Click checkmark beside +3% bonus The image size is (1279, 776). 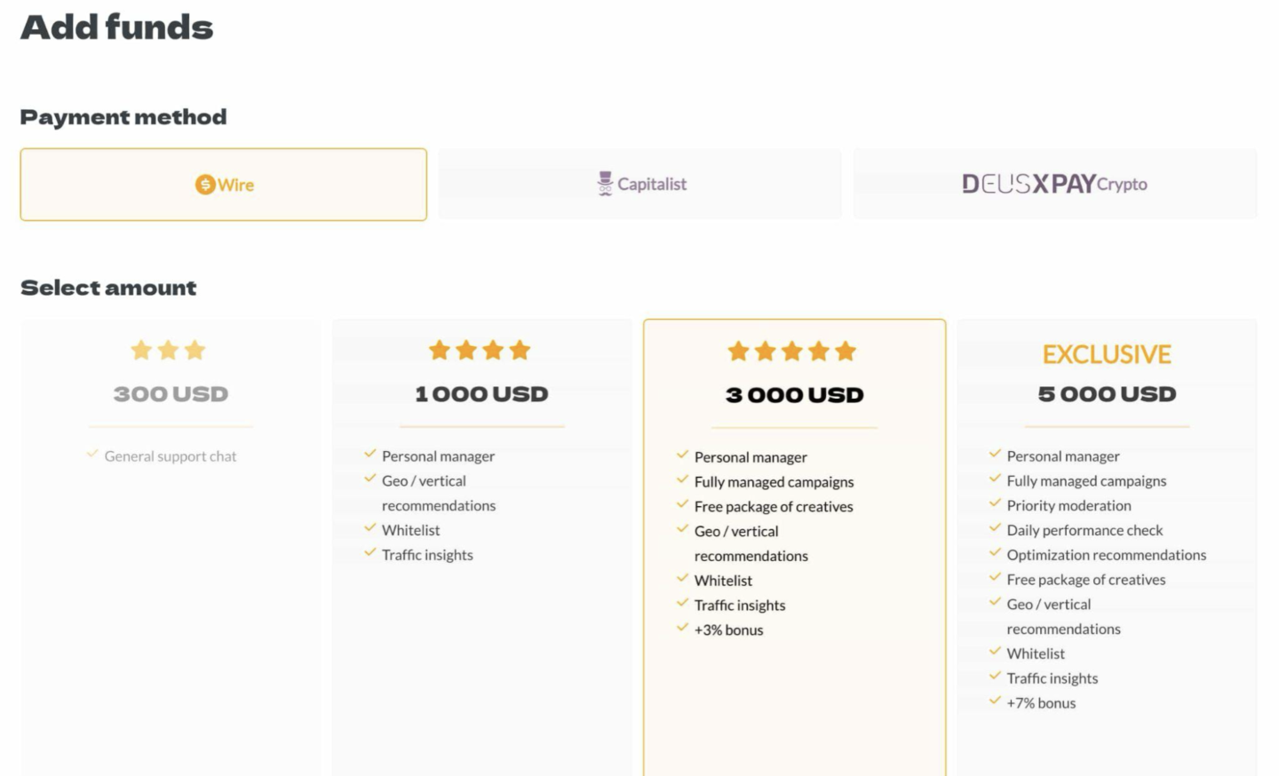tap(682, 629)
